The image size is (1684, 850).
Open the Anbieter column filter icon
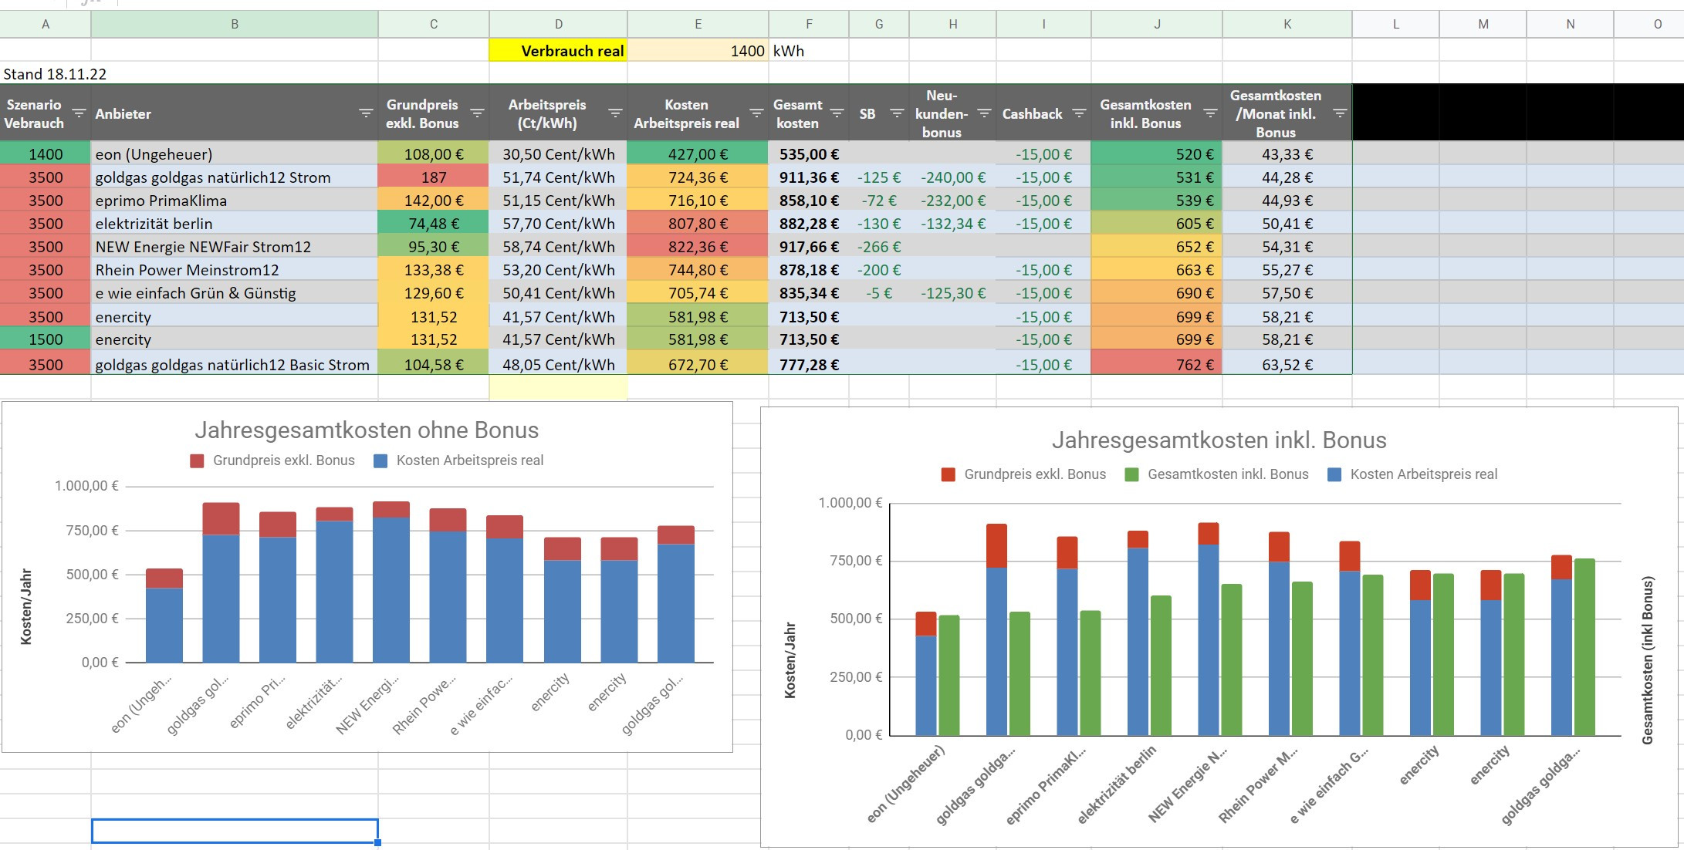coord(366,113)
